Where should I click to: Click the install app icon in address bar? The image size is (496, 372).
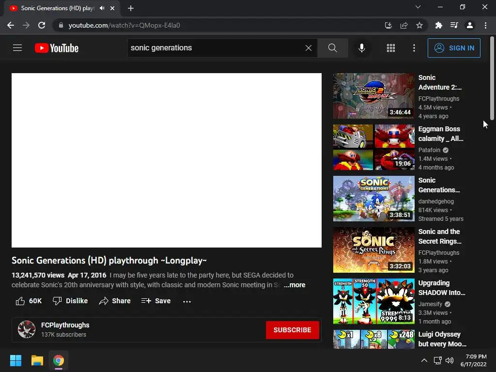pyautogui.click(x=388, y=25)
